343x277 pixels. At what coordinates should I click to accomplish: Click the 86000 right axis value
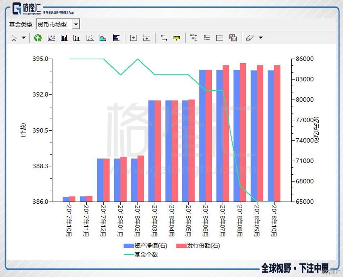(305, 59)
